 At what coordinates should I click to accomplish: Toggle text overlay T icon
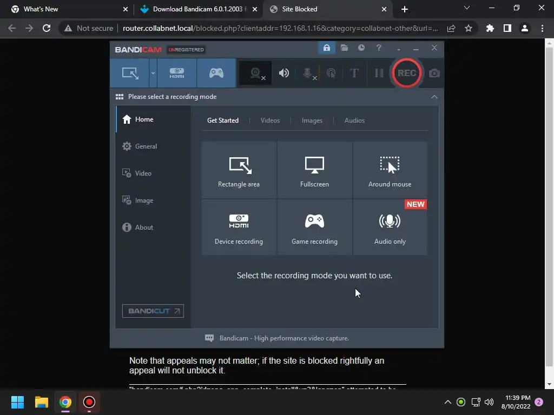point(354,73)
